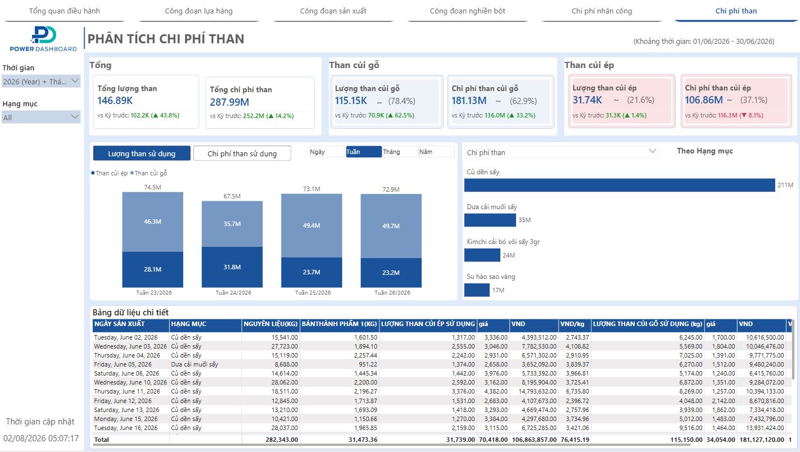Show the Lượng than sử dụng chart
The image size is (800, 452).
coord(142,153)
